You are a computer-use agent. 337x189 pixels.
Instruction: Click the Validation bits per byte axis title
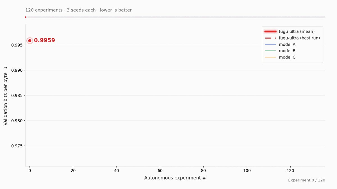6,95
